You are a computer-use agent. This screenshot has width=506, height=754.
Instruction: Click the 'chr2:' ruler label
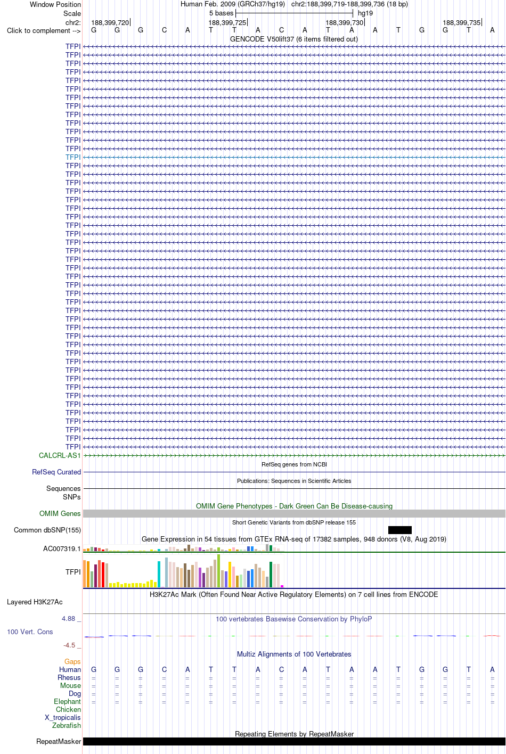pyautogui.click(x=73, y=22)
